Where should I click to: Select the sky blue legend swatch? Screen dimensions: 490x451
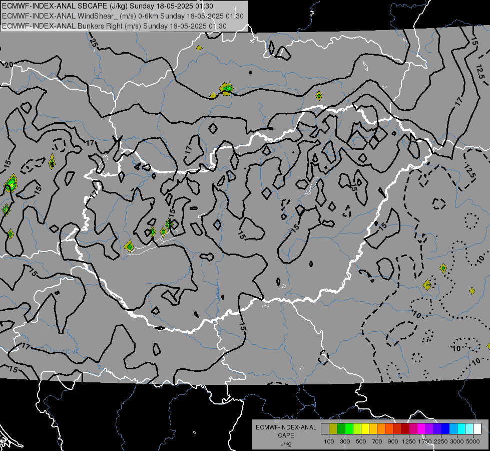click(453, 428)
